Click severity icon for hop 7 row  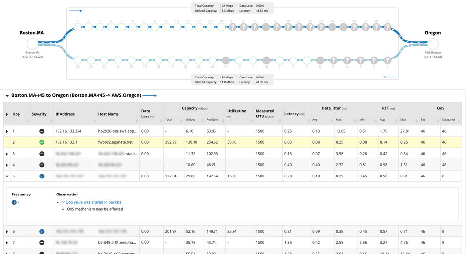pyautogui.click(x=42, y=243)
